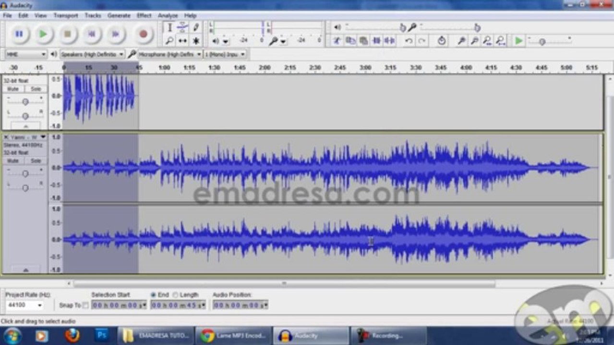
Task: Open the Microphone input device dropdown
Action: point(170,54)
